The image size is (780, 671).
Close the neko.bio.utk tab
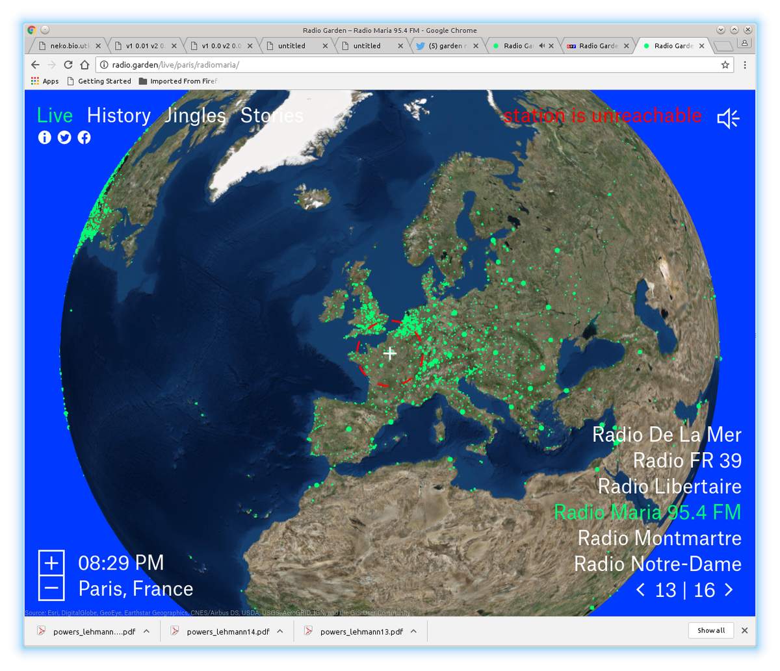click(x=98, y=46)
